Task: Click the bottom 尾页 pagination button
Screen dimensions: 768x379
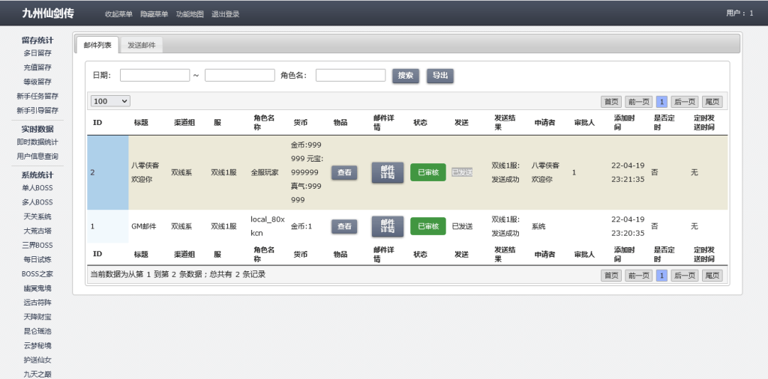Action: tap(712, 276)
